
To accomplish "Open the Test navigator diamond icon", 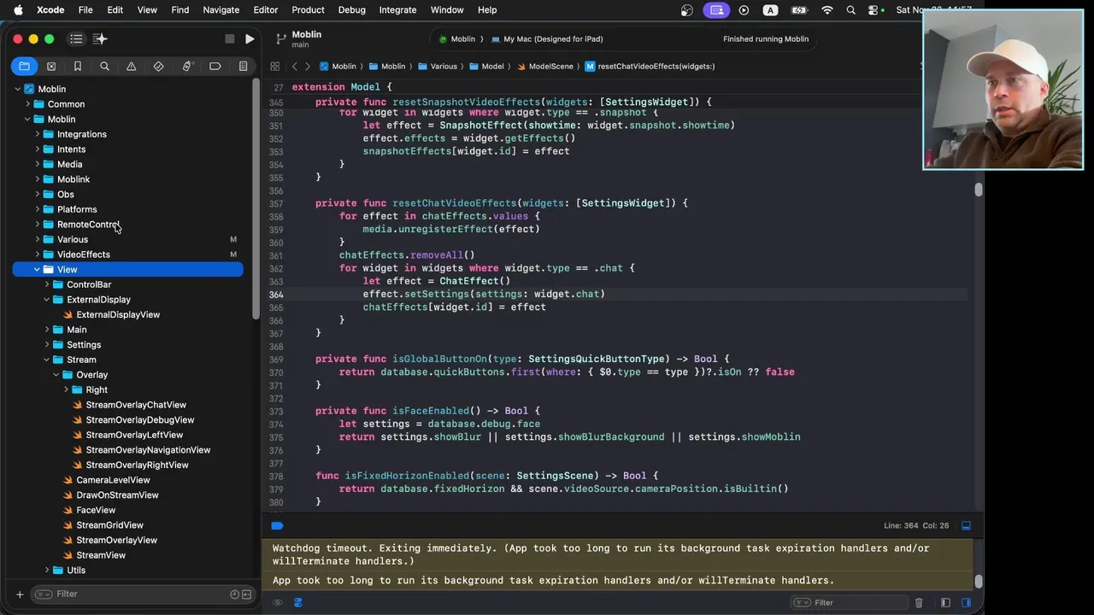I will (158, 66).
